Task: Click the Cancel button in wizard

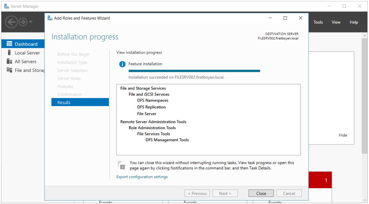Action: pyautogui.click(x=289, y=193)
